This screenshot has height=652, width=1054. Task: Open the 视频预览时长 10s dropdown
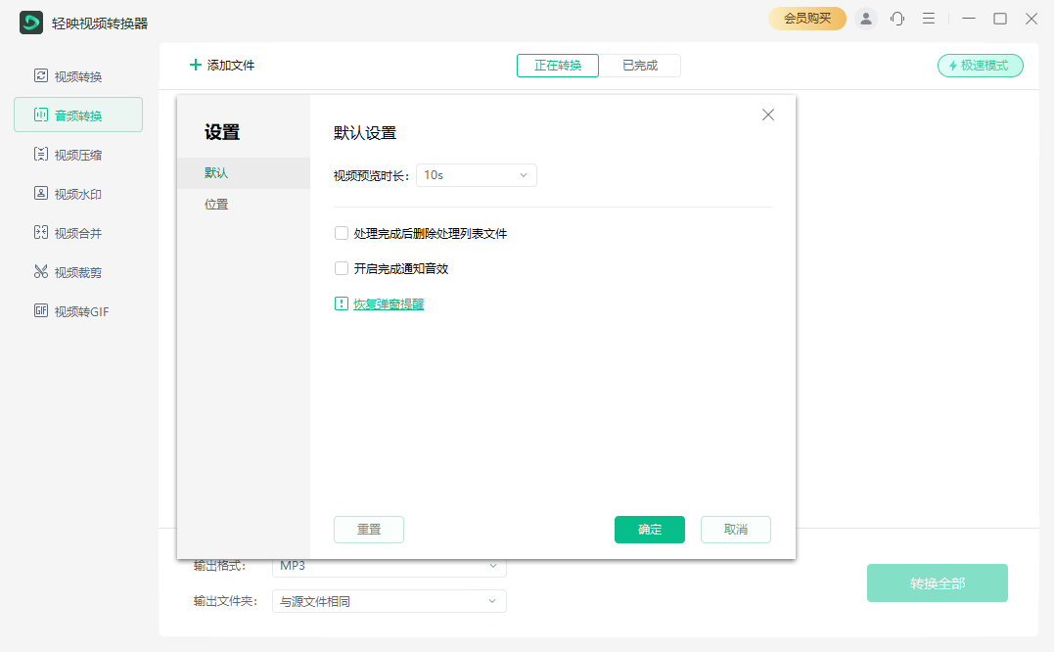tap(476, 175)
